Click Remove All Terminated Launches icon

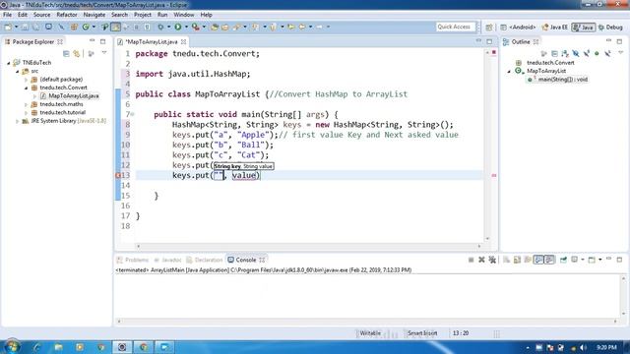(x=492, y=260)
